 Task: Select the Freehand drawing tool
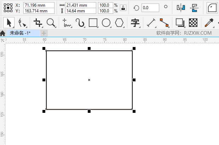(x=67, y=23)
